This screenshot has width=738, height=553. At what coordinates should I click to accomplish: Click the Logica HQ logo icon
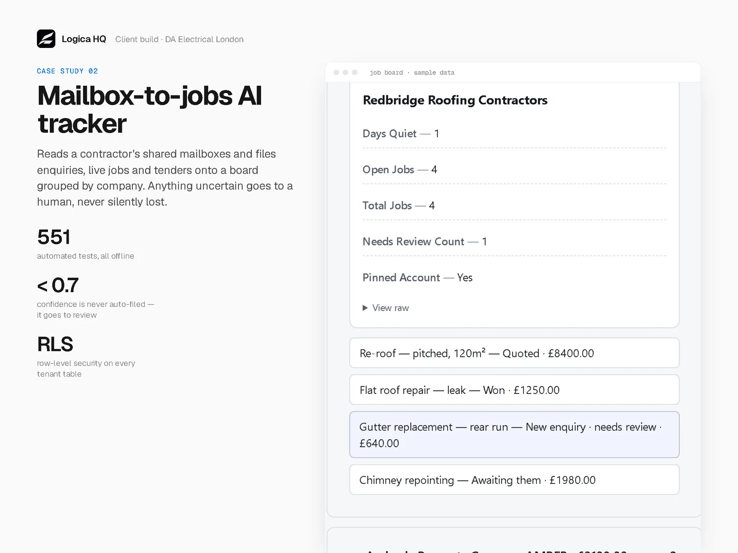pos(46,39)
